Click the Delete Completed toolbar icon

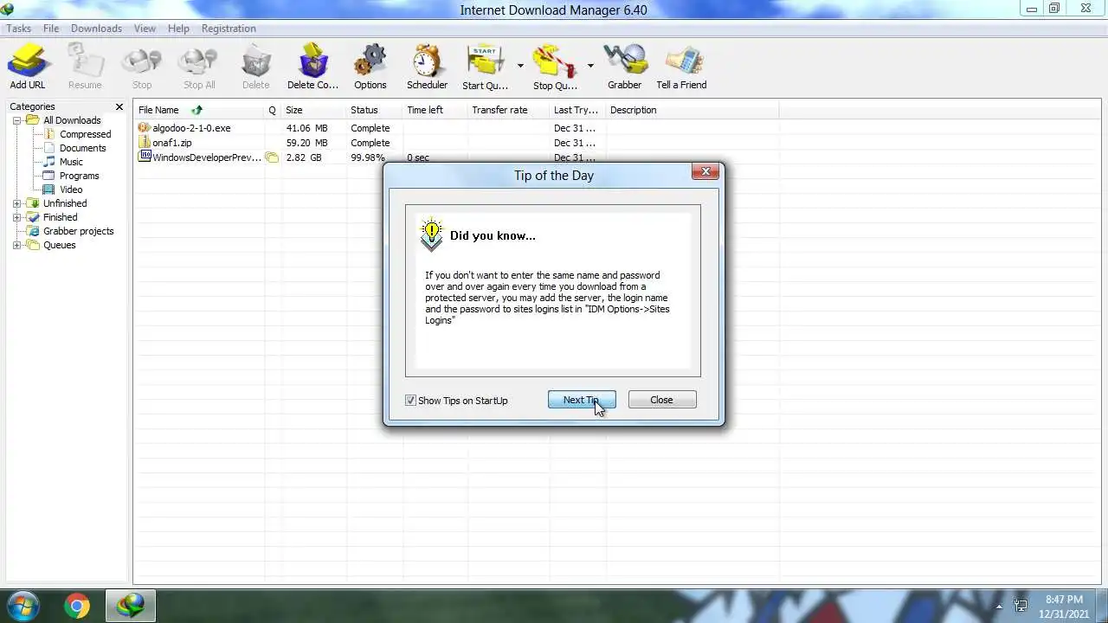312,67
